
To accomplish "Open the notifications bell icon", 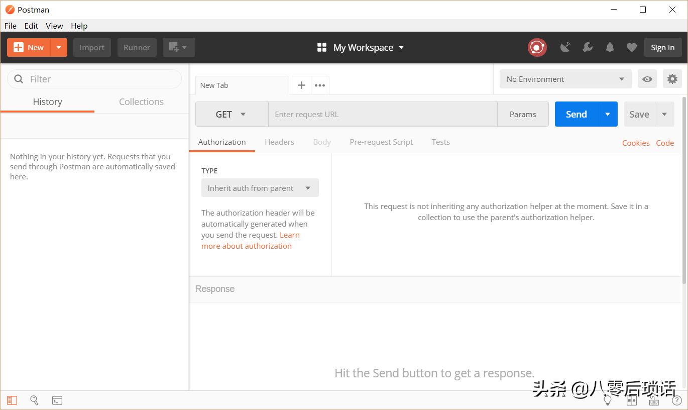I will tap(610, 47).
